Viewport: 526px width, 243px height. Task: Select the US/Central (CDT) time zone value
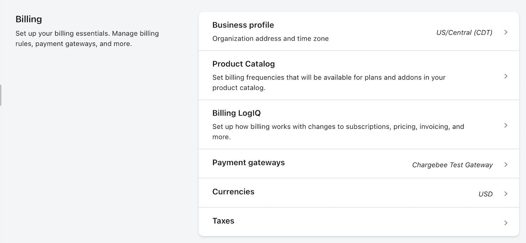464,32
